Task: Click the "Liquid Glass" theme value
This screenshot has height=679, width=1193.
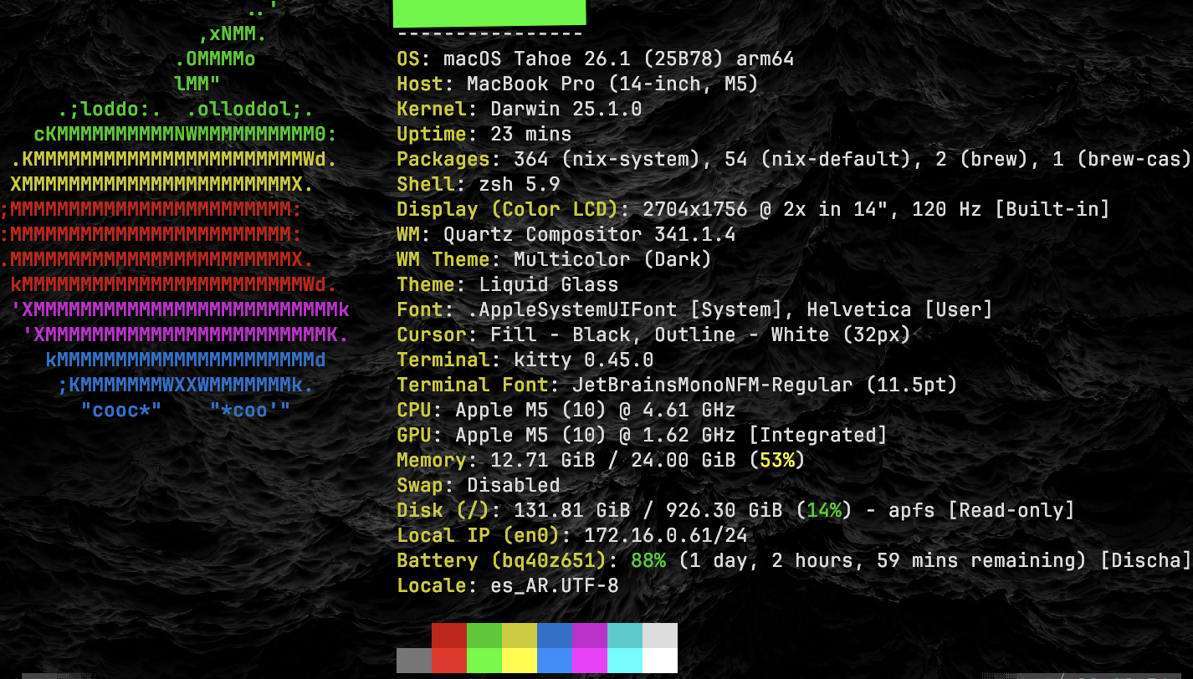Action: pos(549,284)
